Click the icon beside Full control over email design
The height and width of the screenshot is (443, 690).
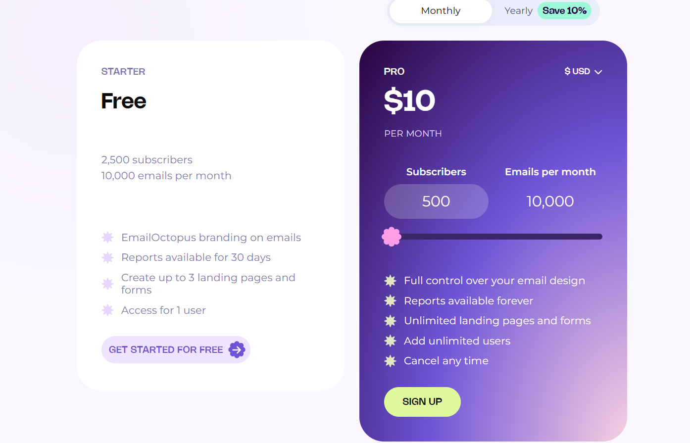pos(391,281)
